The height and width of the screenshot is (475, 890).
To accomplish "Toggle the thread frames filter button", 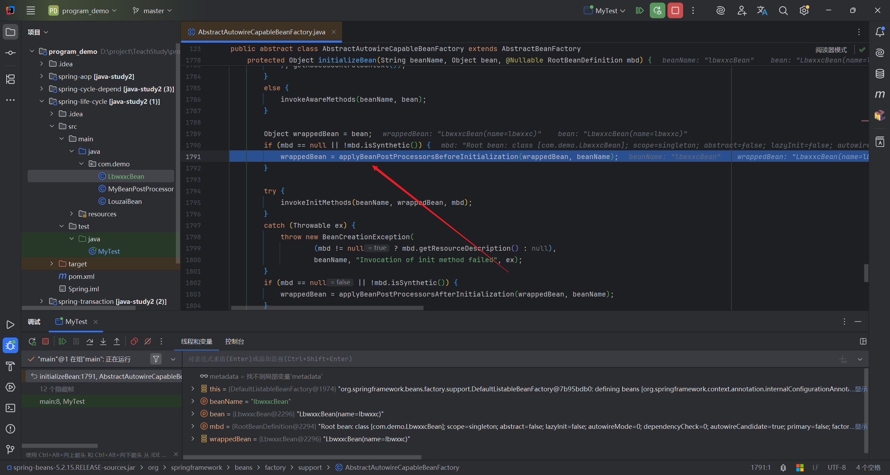I will pos(156,359).
